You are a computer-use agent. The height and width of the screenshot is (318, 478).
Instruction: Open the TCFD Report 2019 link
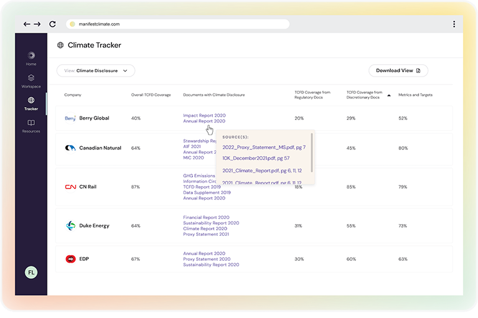pos(202,187)
